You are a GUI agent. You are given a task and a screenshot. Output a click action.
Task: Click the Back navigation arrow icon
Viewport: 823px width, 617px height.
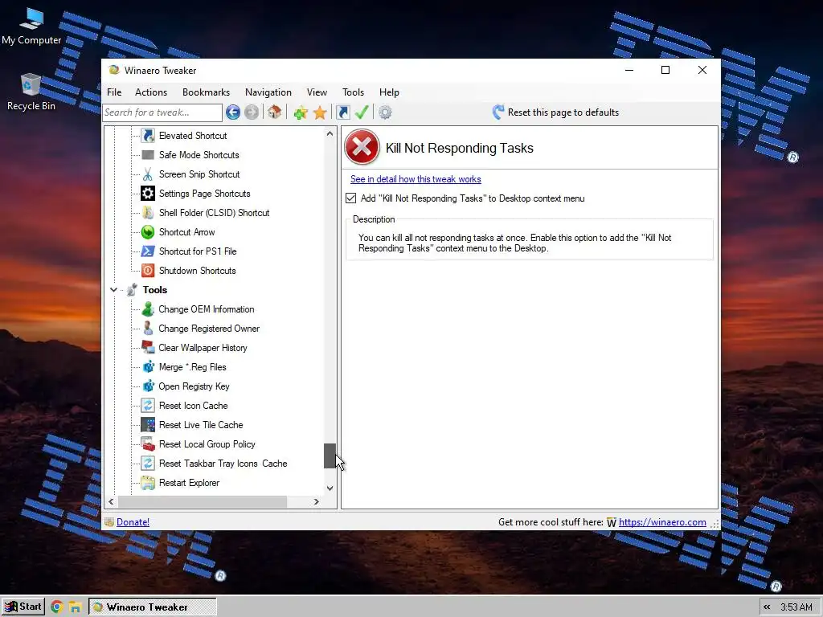(x=233, y=112)
